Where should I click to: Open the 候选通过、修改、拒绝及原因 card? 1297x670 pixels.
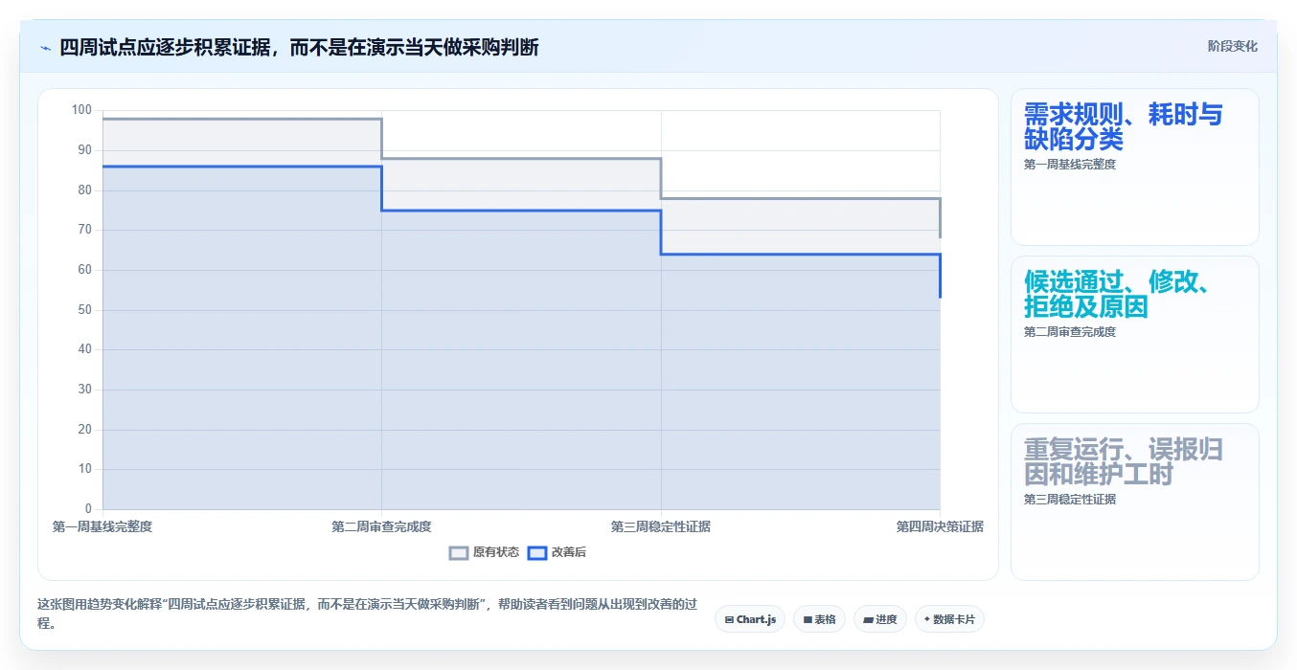tap(1134, 334)
